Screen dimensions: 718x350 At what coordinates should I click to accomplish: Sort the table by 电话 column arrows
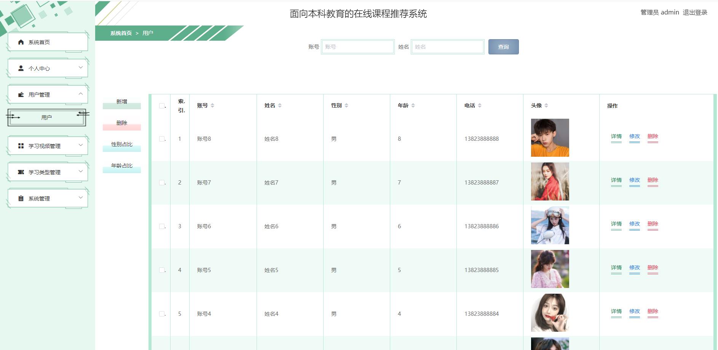[x=480, y=105]
